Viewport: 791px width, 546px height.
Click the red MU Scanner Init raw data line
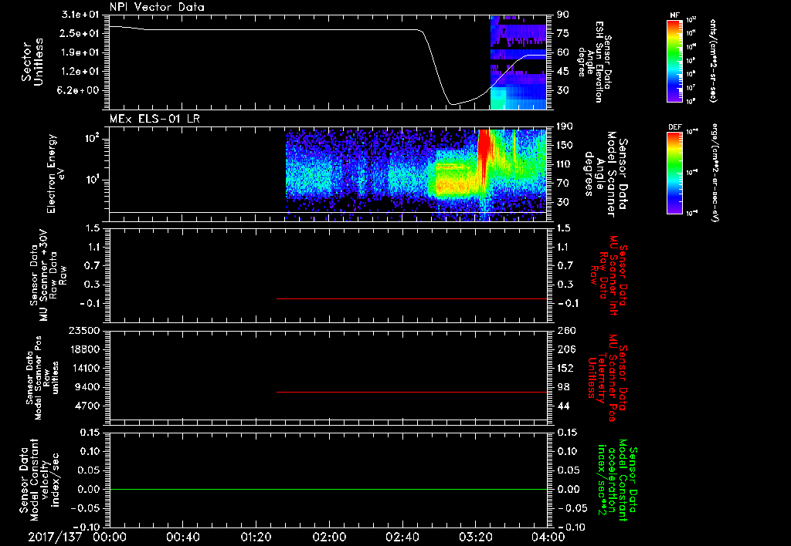tap(412, 298)
